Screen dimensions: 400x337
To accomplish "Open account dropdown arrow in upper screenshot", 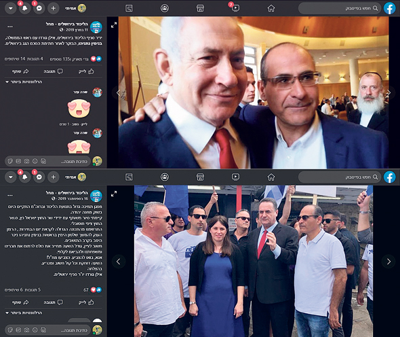I will click(11, 8).
